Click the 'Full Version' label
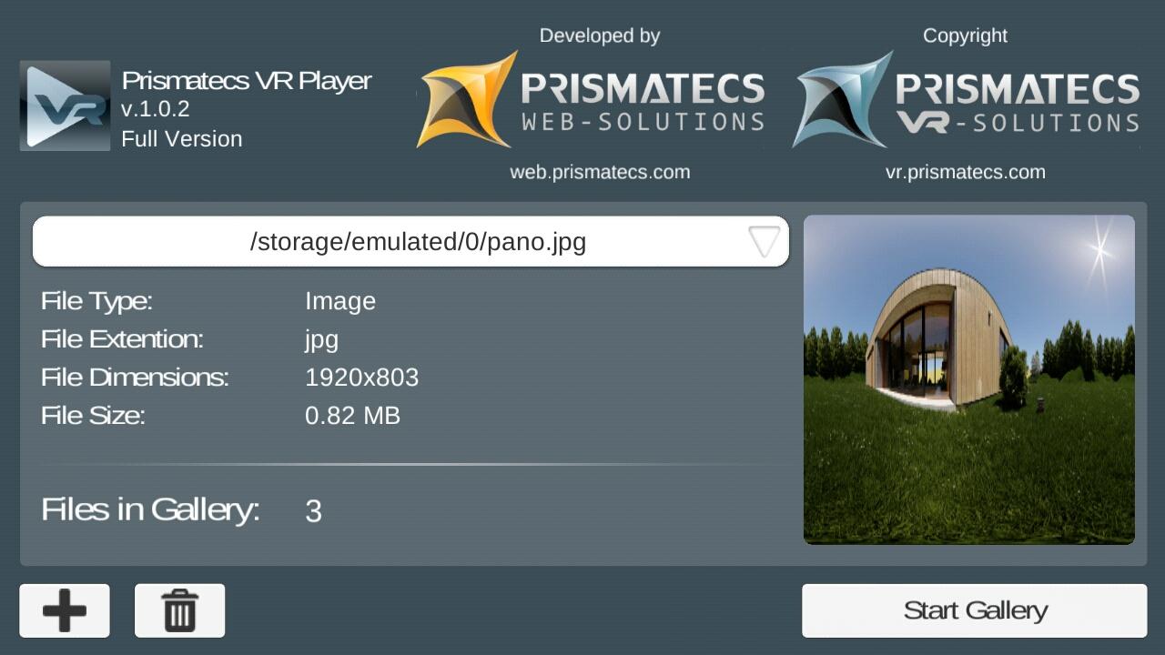Image resolution: width=1165 pixels, height=655 pixels. pyautogui.click(x=182, y=139)
